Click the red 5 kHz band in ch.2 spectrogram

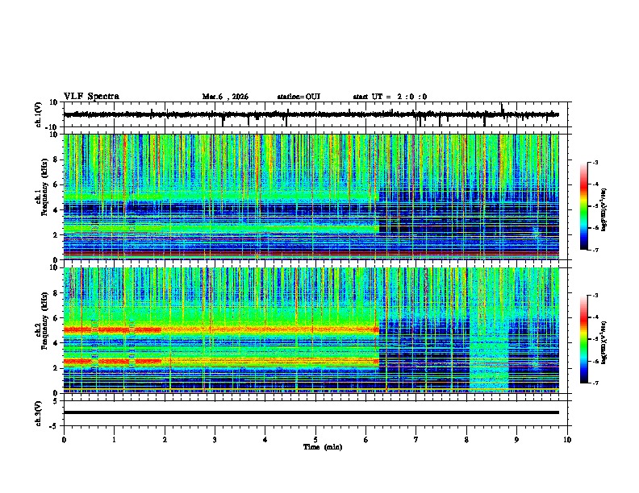click(221, 330)
